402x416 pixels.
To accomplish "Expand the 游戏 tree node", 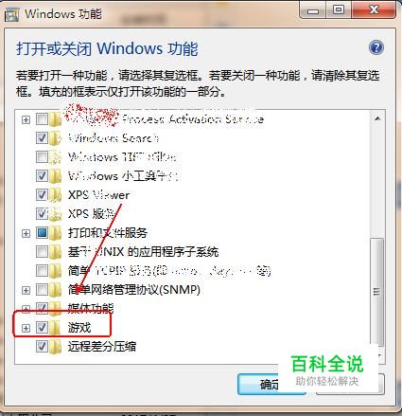I will [26, 328].
